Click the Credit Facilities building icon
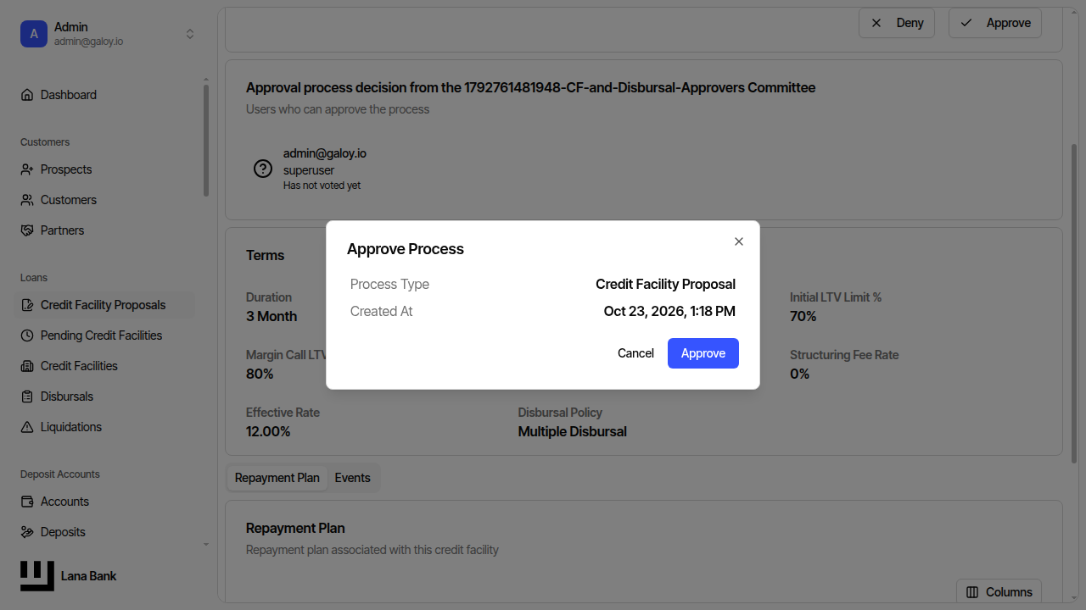This screenshot has height=610, width=1086. [x=27, y=366]
